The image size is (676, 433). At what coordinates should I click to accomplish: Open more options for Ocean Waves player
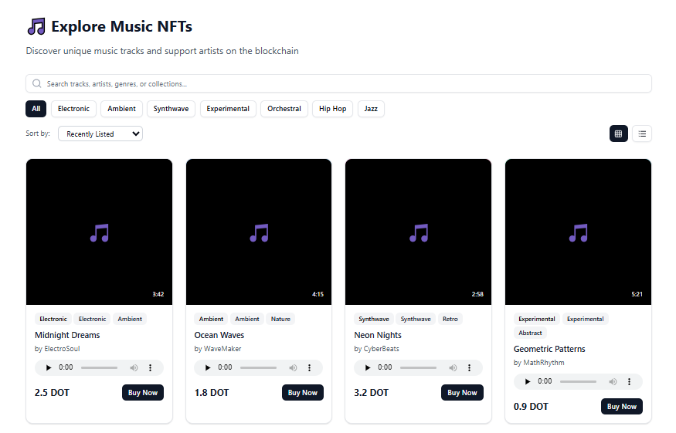pyautogui.click(x=309, y=367)
